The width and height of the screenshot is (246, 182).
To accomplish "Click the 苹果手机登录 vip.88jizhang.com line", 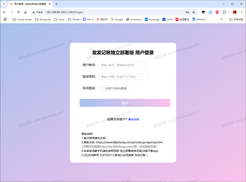I will click(x=119, y=146).
